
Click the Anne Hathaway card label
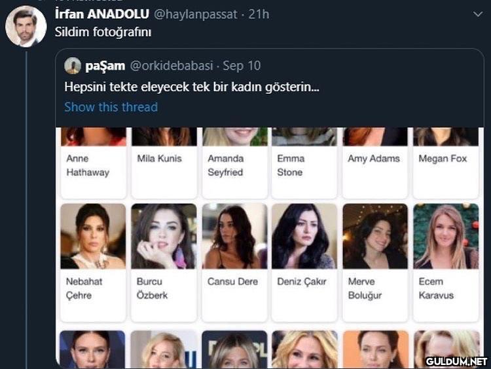(88, 165)
